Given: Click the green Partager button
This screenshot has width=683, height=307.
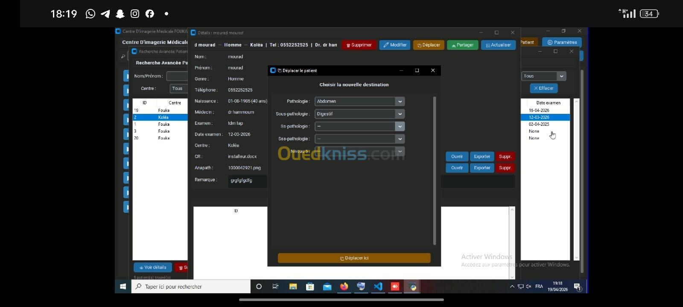Looking at the screenshot, I should click(462, 45).
